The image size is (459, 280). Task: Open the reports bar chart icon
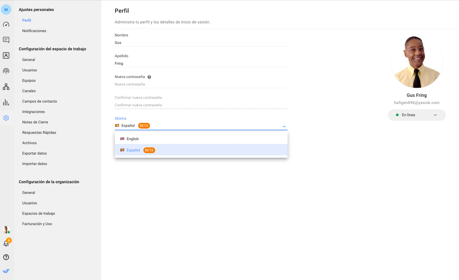pos(6,102)
